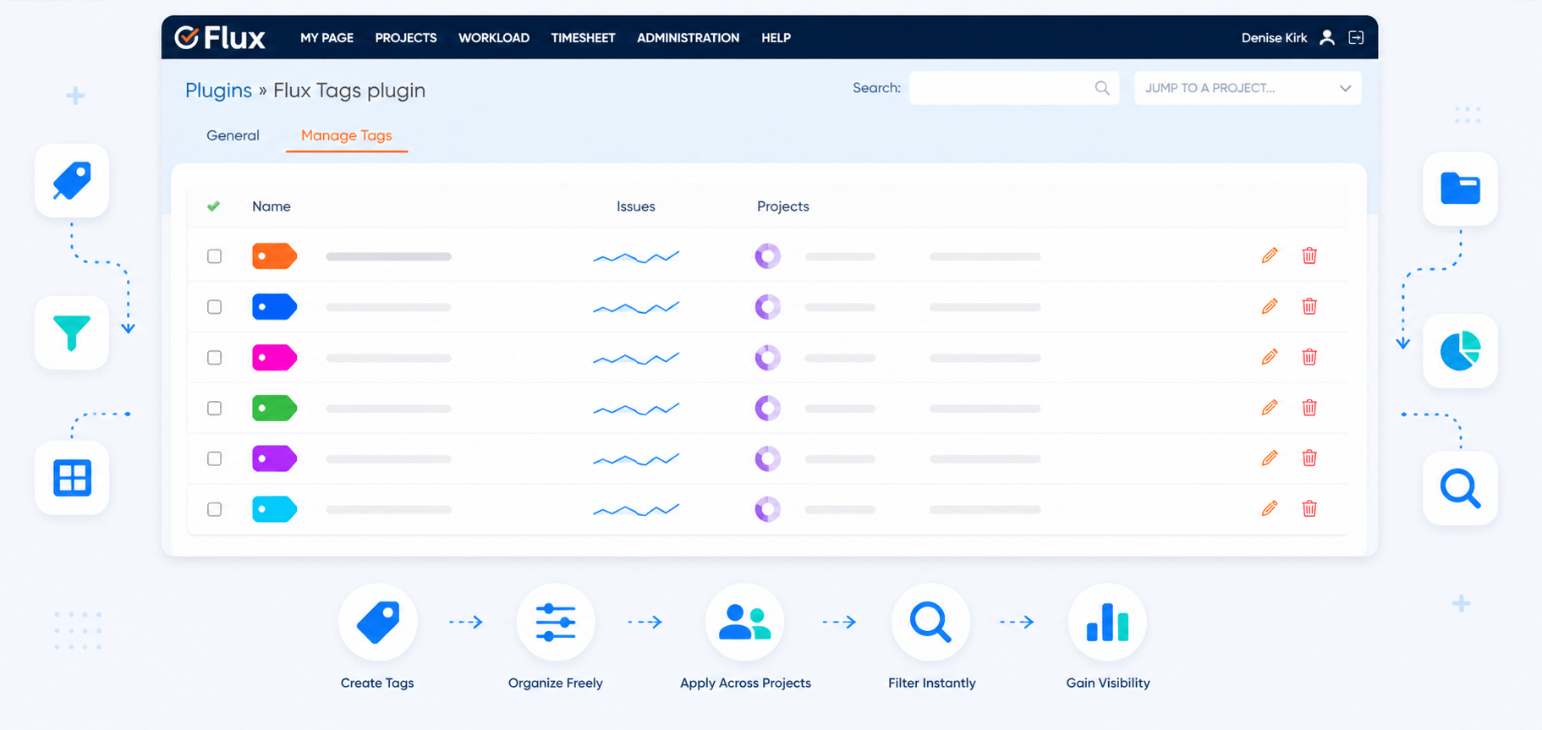This screenshot has width=1542, height=730.
Task: Edit the green tag with pencil icon
Action: pyautogui.click(x=1269, y=408)
